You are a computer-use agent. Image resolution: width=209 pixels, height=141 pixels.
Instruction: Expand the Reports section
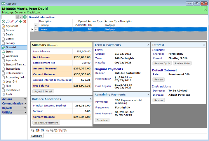(14, 108)
